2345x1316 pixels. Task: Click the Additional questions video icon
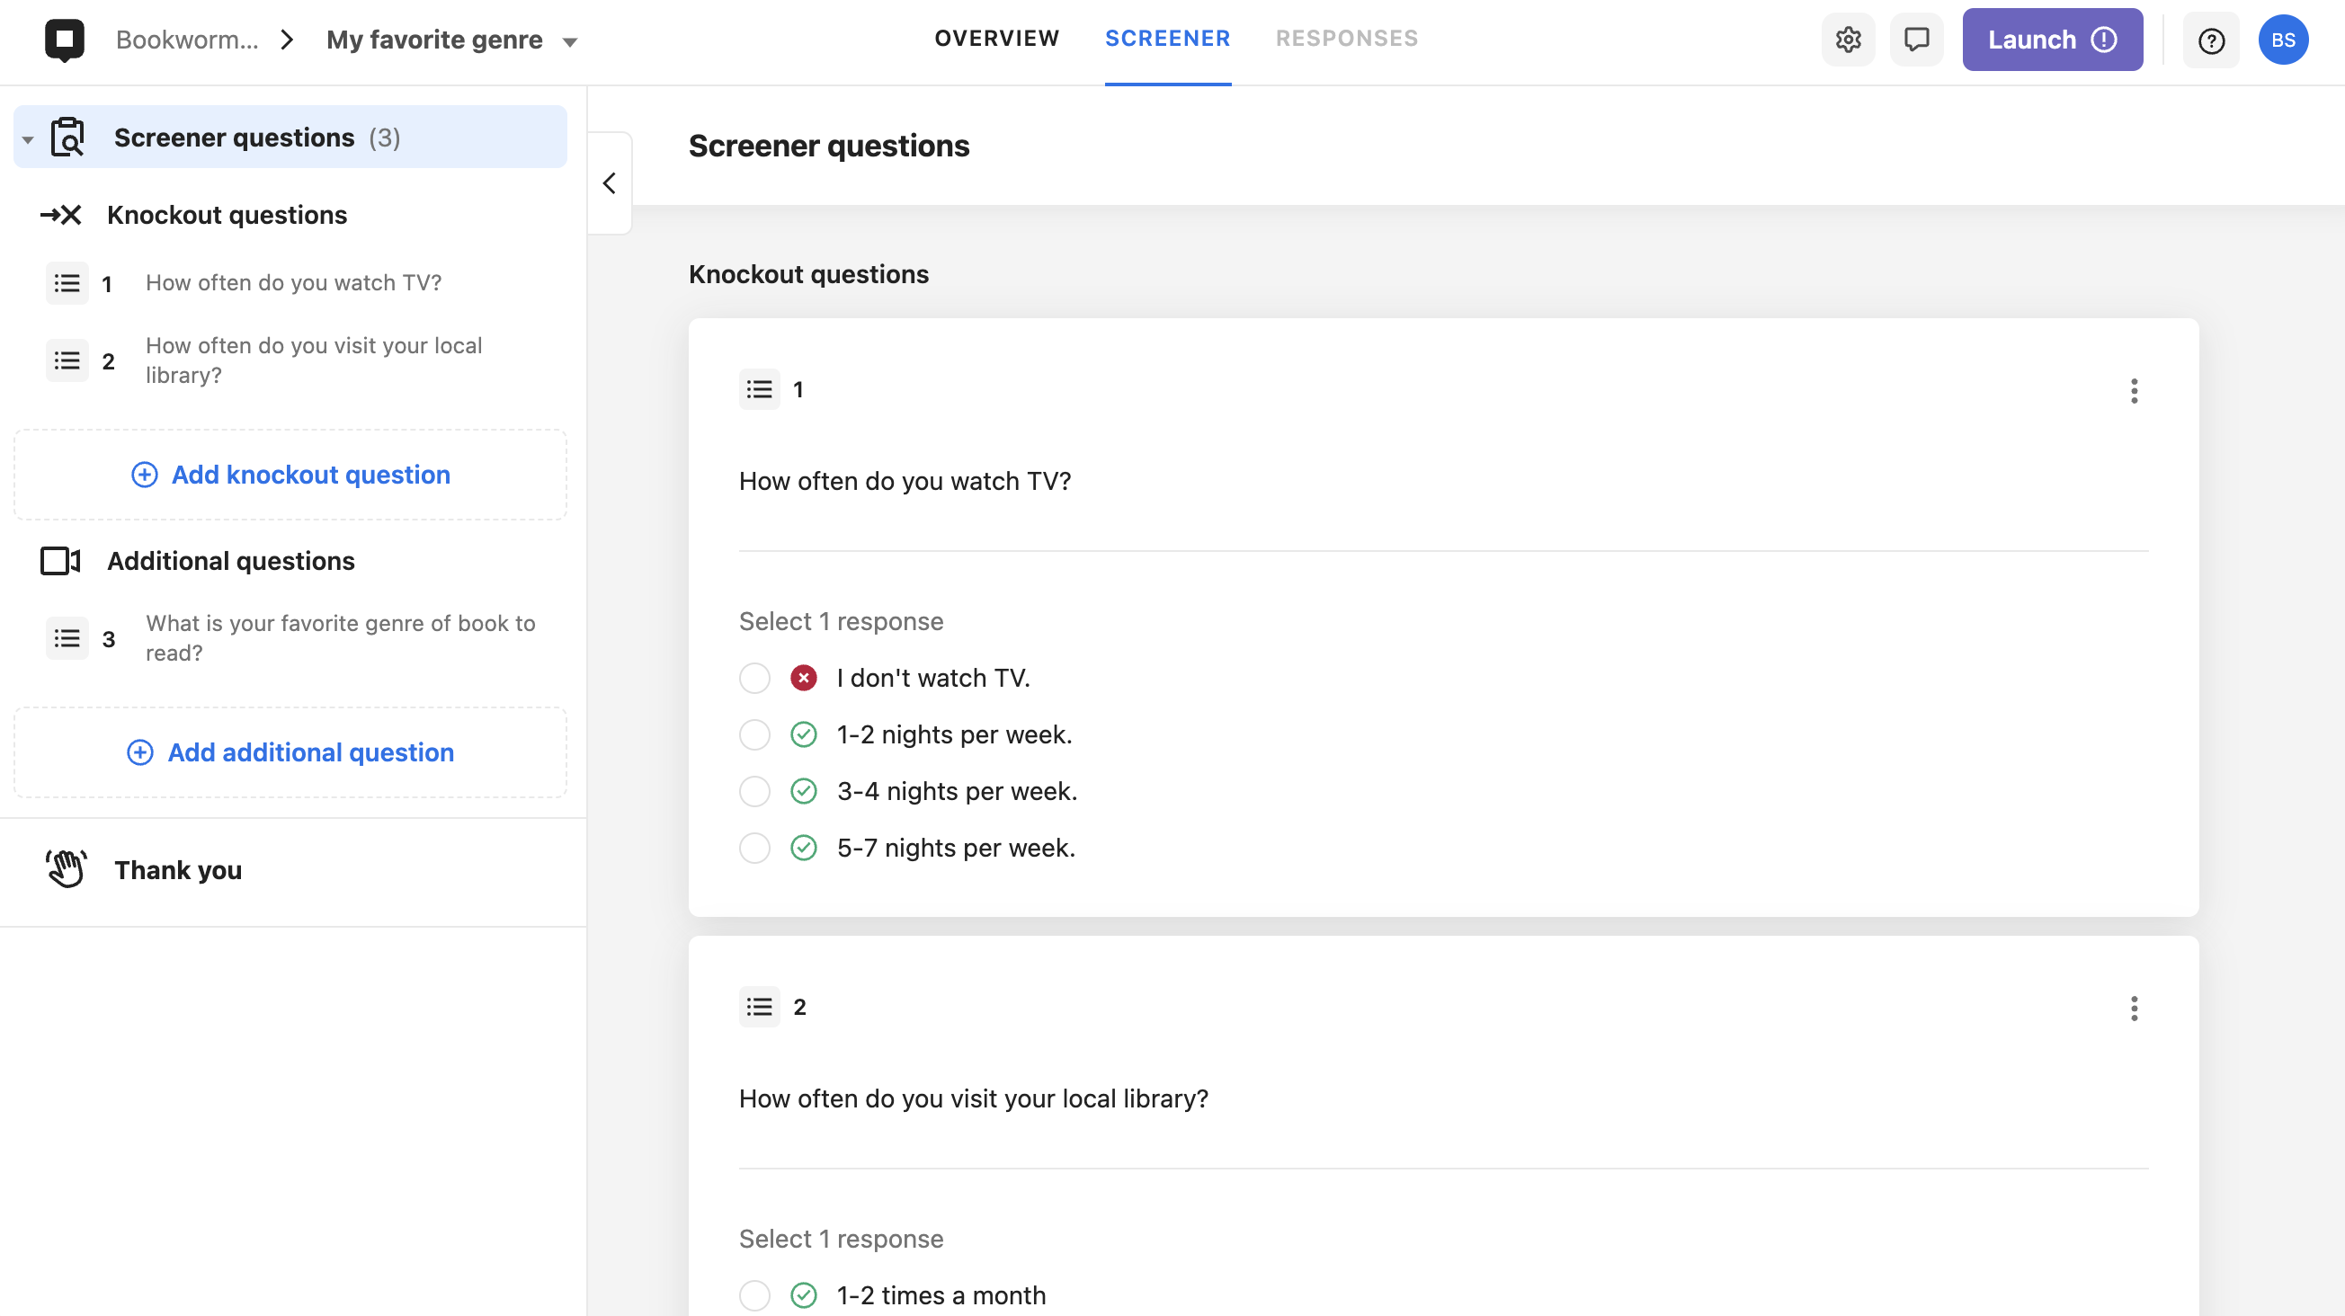pyautogui.click(x=61, y=562)
